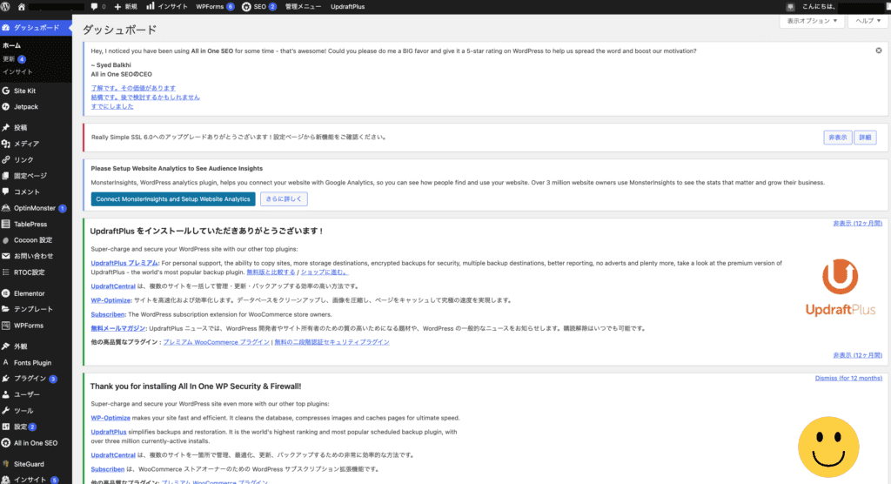Click the プラグイン plug icon

[x=6, y=378]
